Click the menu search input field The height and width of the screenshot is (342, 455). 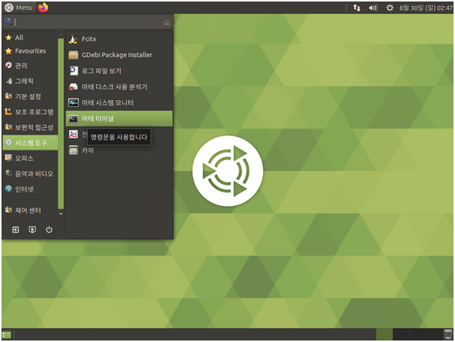[x=87, y=22]
